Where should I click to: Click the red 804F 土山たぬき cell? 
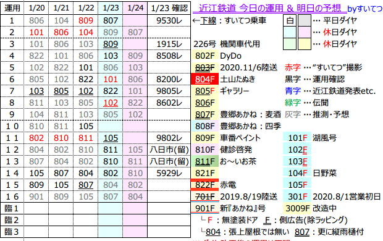click(x=204, y=79)
